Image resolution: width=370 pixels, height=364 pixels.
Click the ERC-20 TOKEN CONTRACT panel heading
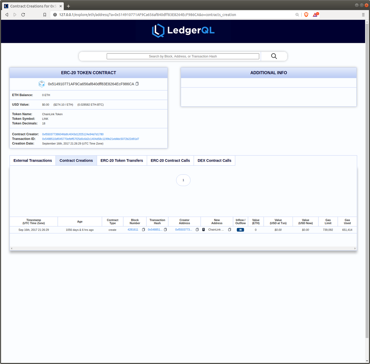tap(88, 73)
